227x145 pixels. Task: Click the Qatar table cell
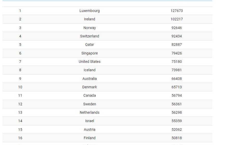[89, 45]
